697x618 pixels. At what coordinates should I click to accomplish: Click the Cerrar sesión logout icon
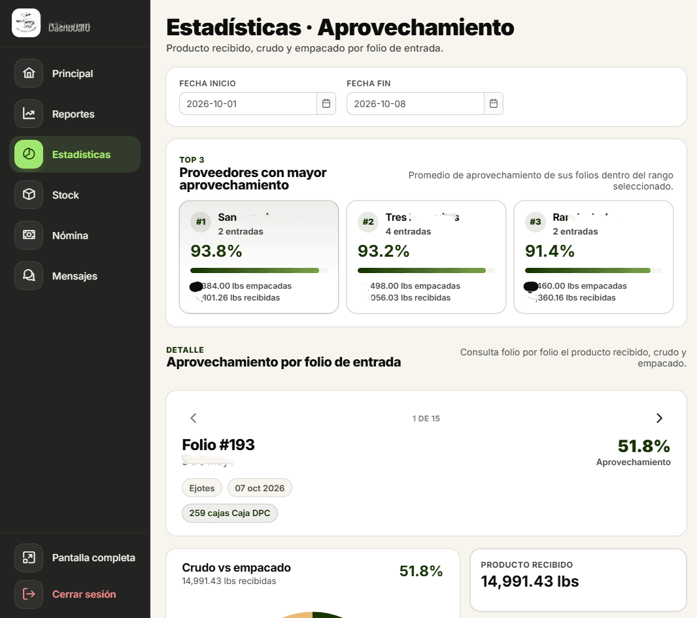point(29,594)
